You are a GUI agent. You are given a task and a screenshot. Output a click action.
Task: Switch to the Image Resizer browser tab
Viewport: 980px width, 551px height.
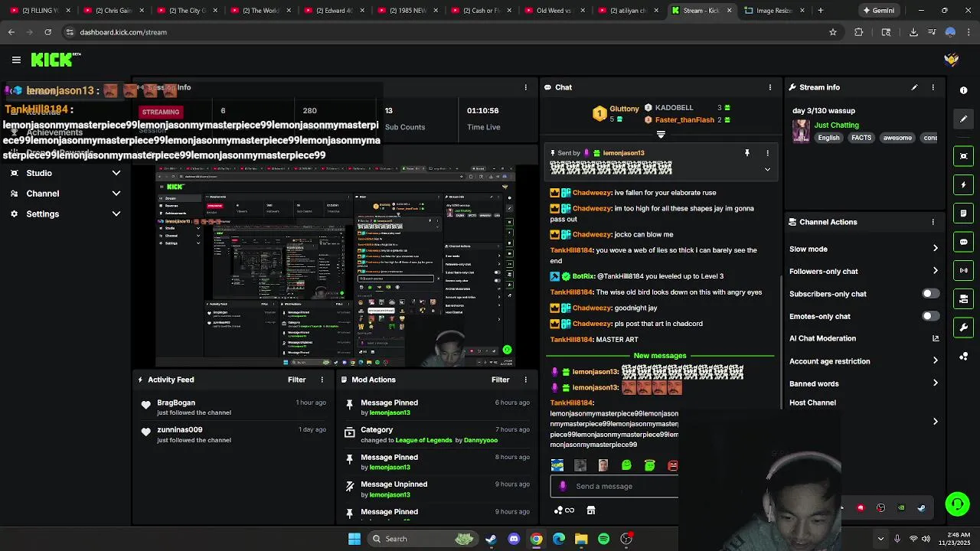point(773,11)
